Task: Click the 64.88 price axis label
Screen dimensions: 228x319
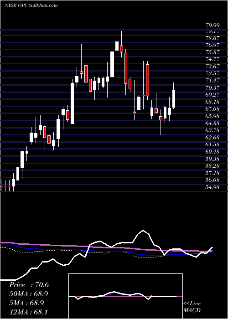Action: click(212, 123)
